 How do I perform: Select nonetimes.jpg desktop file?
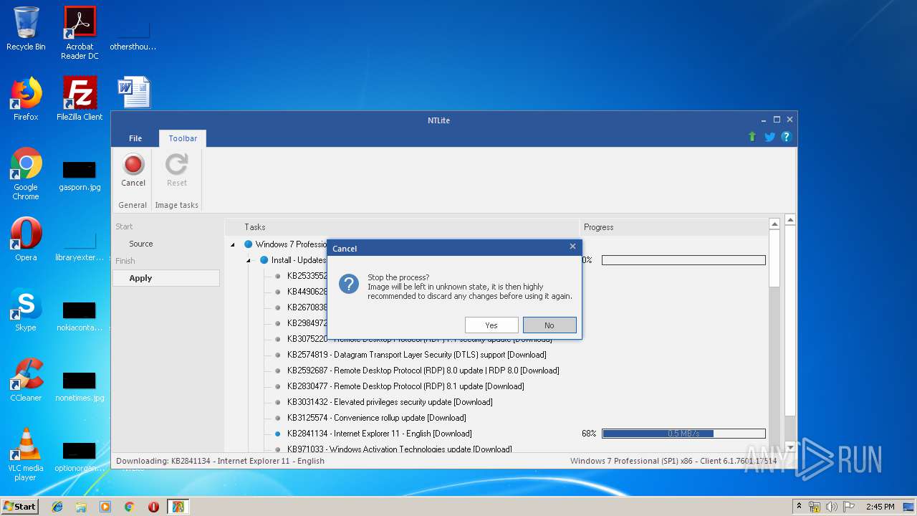(80, 386)
